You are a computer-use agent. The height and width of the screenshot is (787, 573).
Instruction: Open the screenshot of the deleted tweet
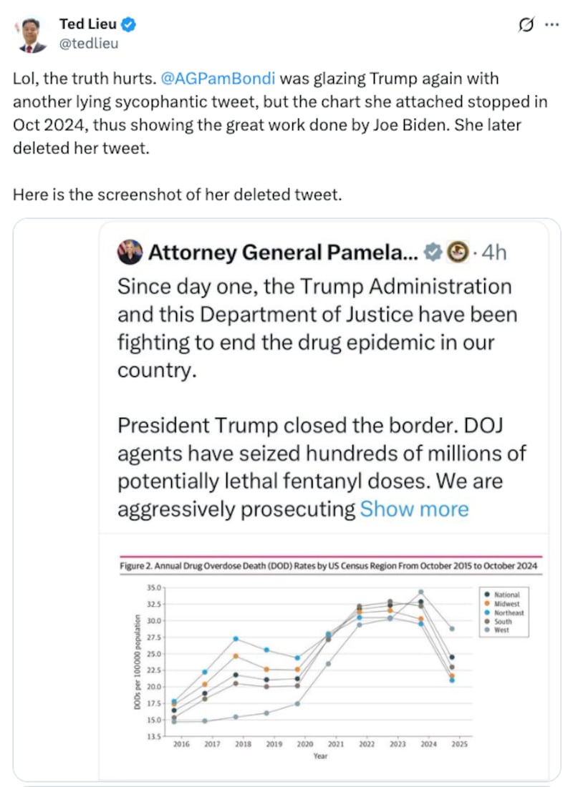tap(286, 501)
